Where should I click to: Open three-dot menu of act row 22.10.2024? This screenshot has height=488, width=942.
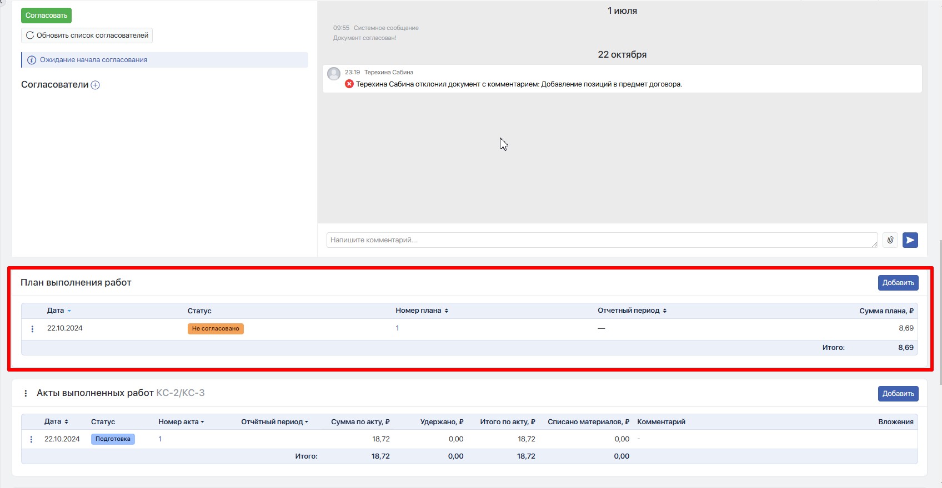click(x=31, y=439)
